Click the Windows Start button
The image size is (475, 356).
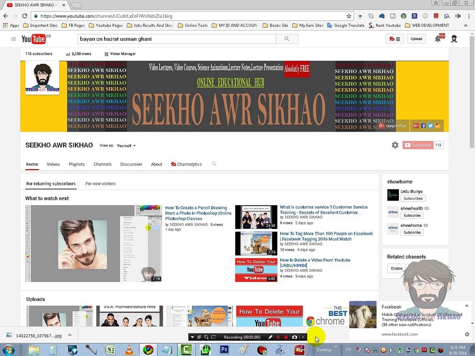(x=8, y=350)
